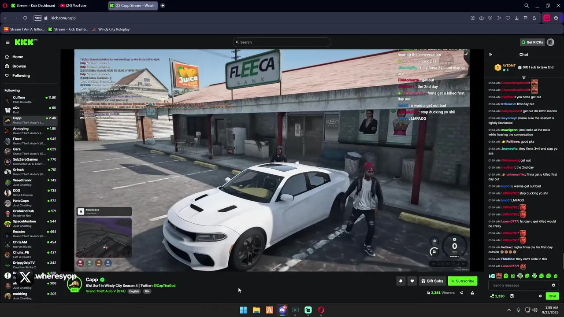
Task: Open Browse in sidebar
Action: [15, 66]
